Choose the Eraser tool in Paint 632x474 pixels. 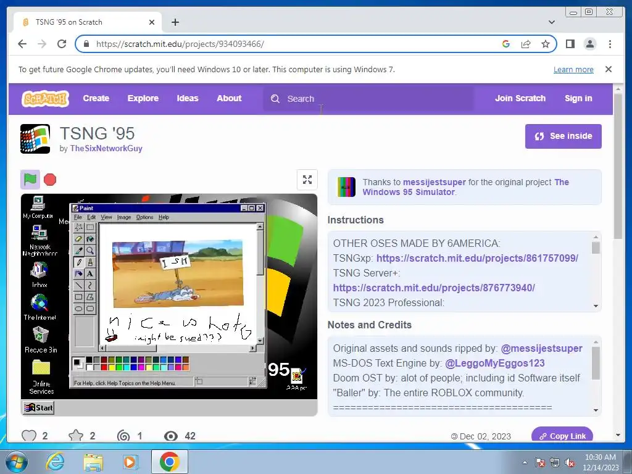78,239
